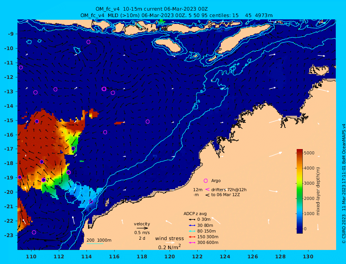Screen dimensions: 346x264
Task: Click the '12m' drifter depth label
Action: (x=198, y=190)
